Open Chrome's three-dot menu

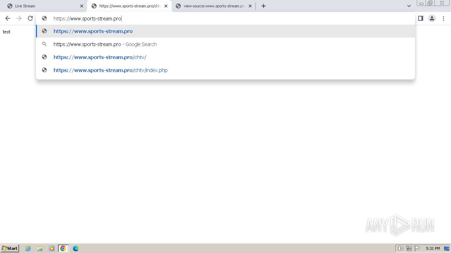443,18
